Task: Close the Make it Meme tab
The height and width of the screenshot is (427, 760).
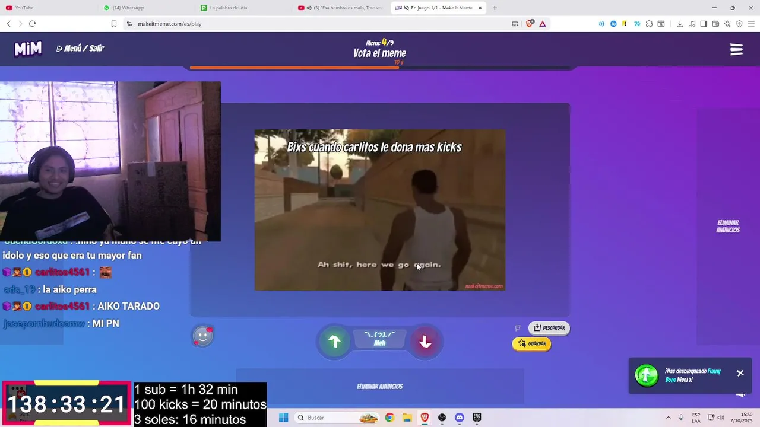Action: pos(480,8)
